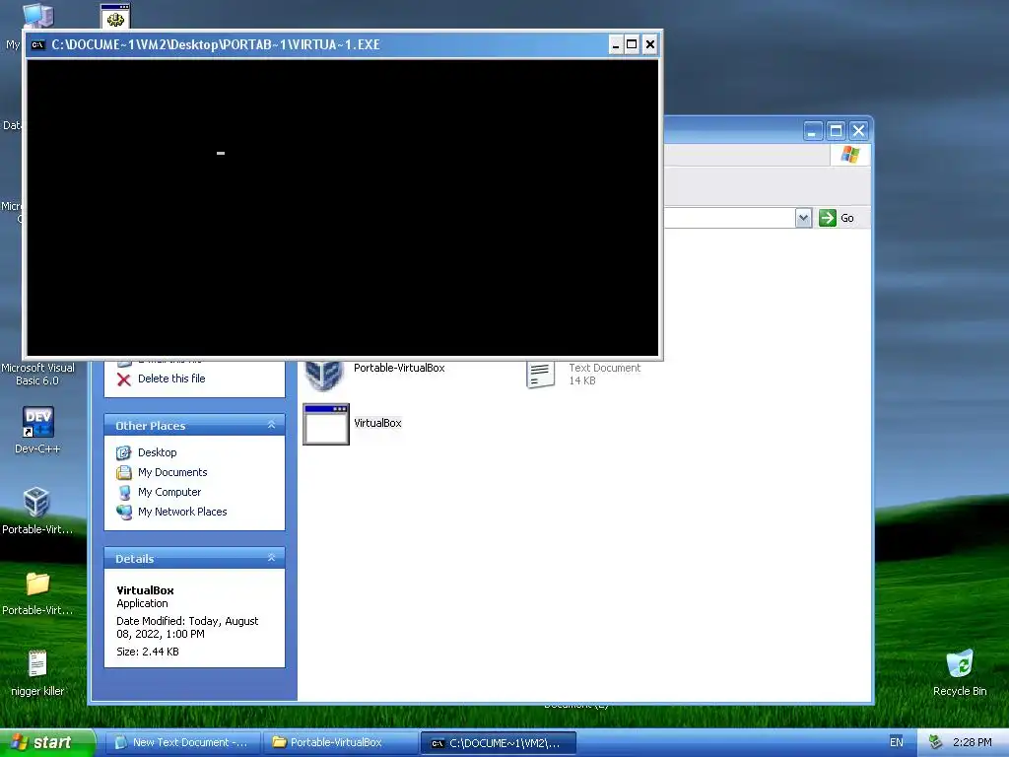Click the command prompt window's title icon
Viewport: 1009px width, 757px height.
[x=38, y=44]
